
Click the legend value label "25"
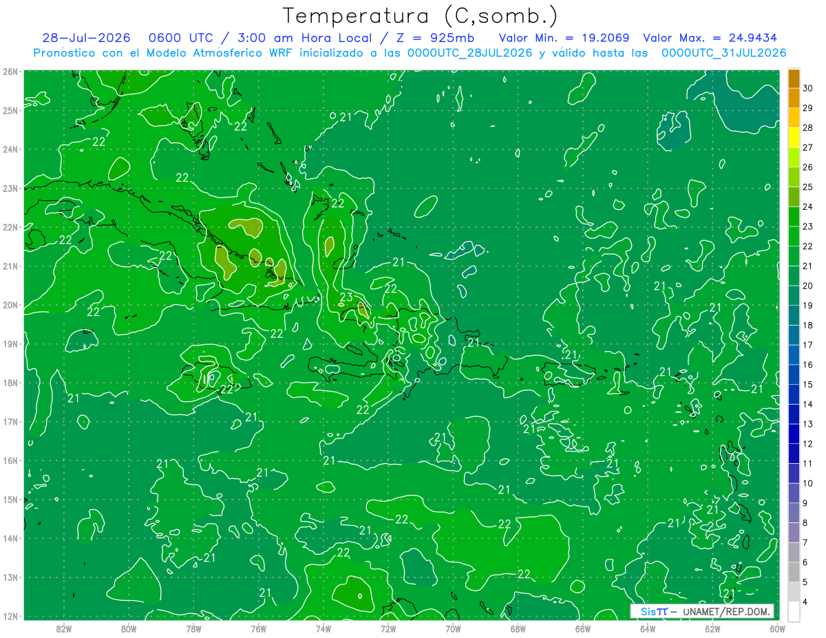809,187
